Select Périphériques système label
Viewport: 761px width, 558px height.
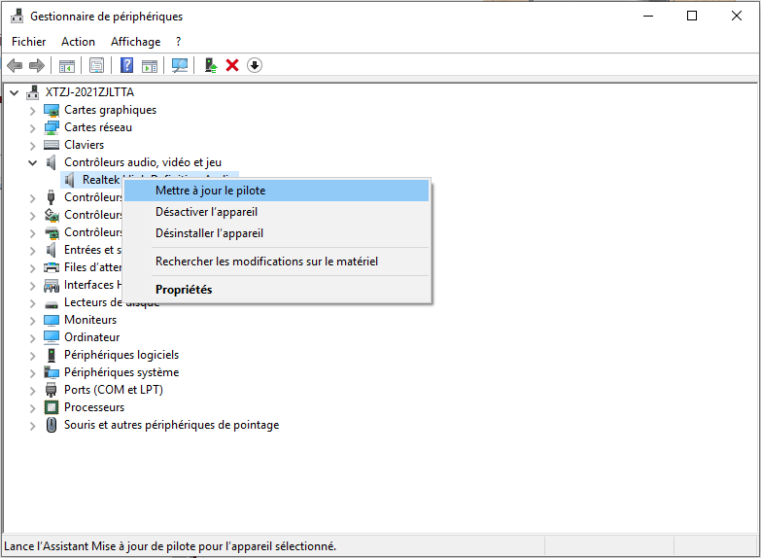point(121,372)
